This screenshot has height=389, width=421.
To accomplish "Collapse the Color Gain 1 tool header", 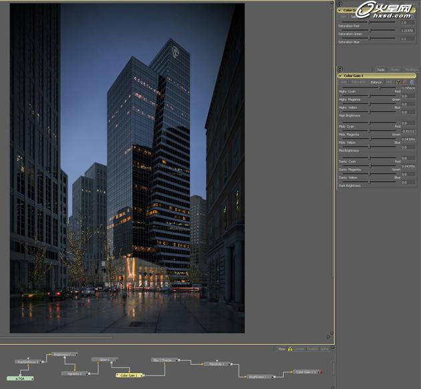I will 340,76.
